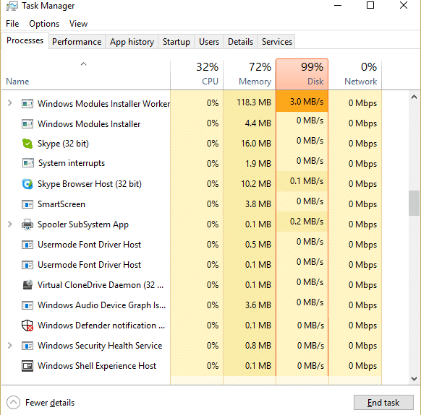Image resolution: width=421 pixels, height=415 pixels.
Task: Select the Windows Modules Installer row
Action: (191, 123)
